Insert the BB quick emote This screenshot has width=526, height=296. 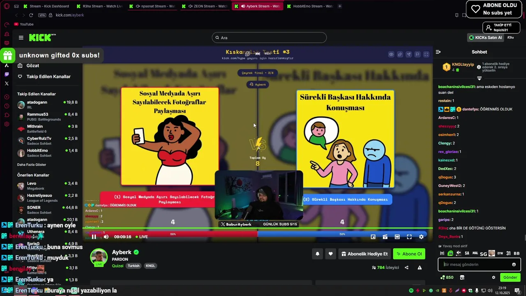(x=517, y=253)
